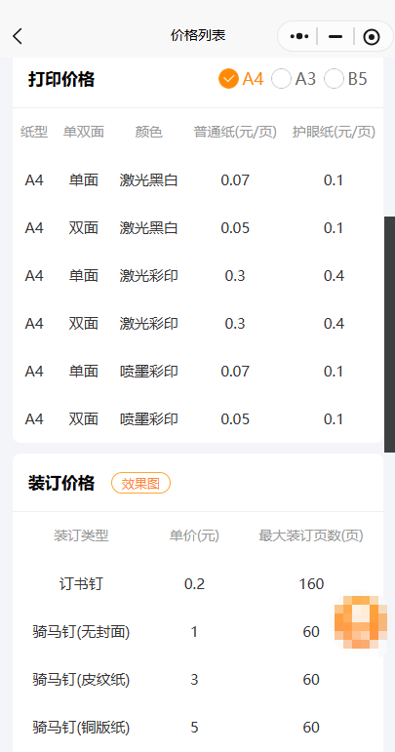Screen dimensions: 395x752
Task: Select the A3 paper size radio
Action: coord(294,79)
